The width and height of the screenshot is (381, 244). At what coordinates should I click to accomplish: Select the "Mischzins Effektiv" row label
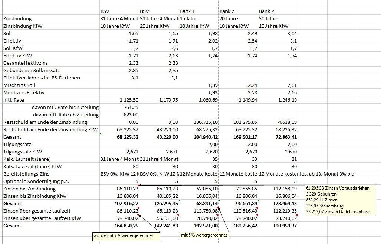click(x=24, y=92)
